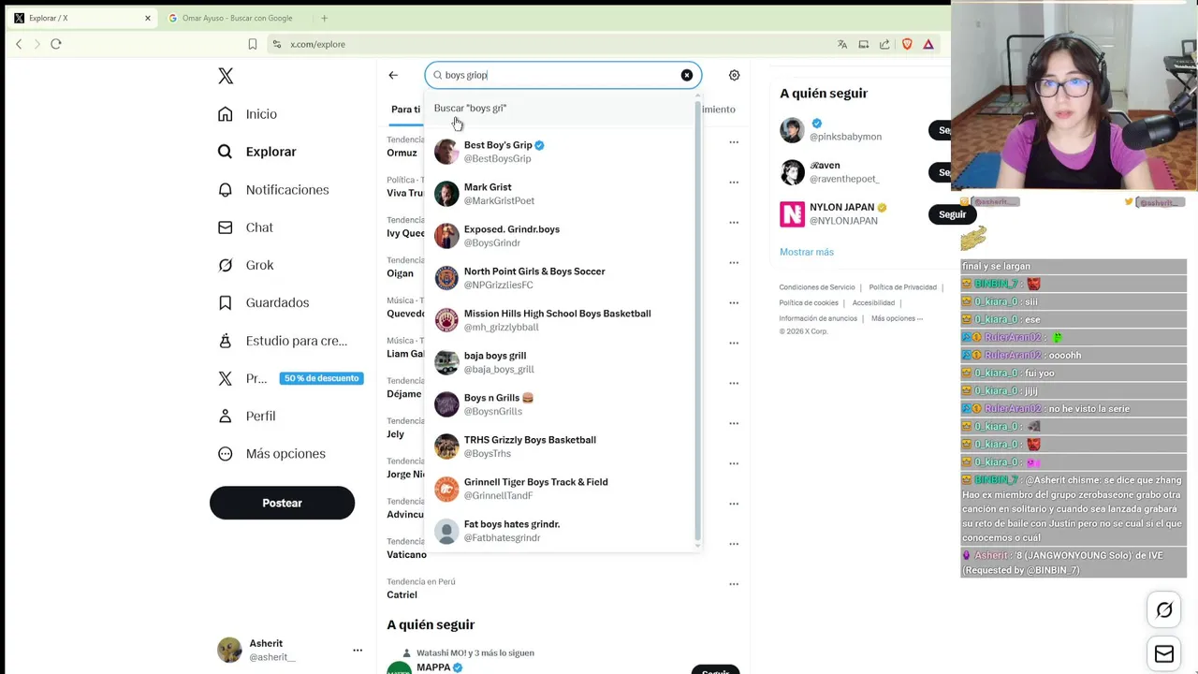The width and height of the screenshot is (1198, 674).
Task: Click Best Boy's Grip avatar thumbnail
Action: [446, 152]
